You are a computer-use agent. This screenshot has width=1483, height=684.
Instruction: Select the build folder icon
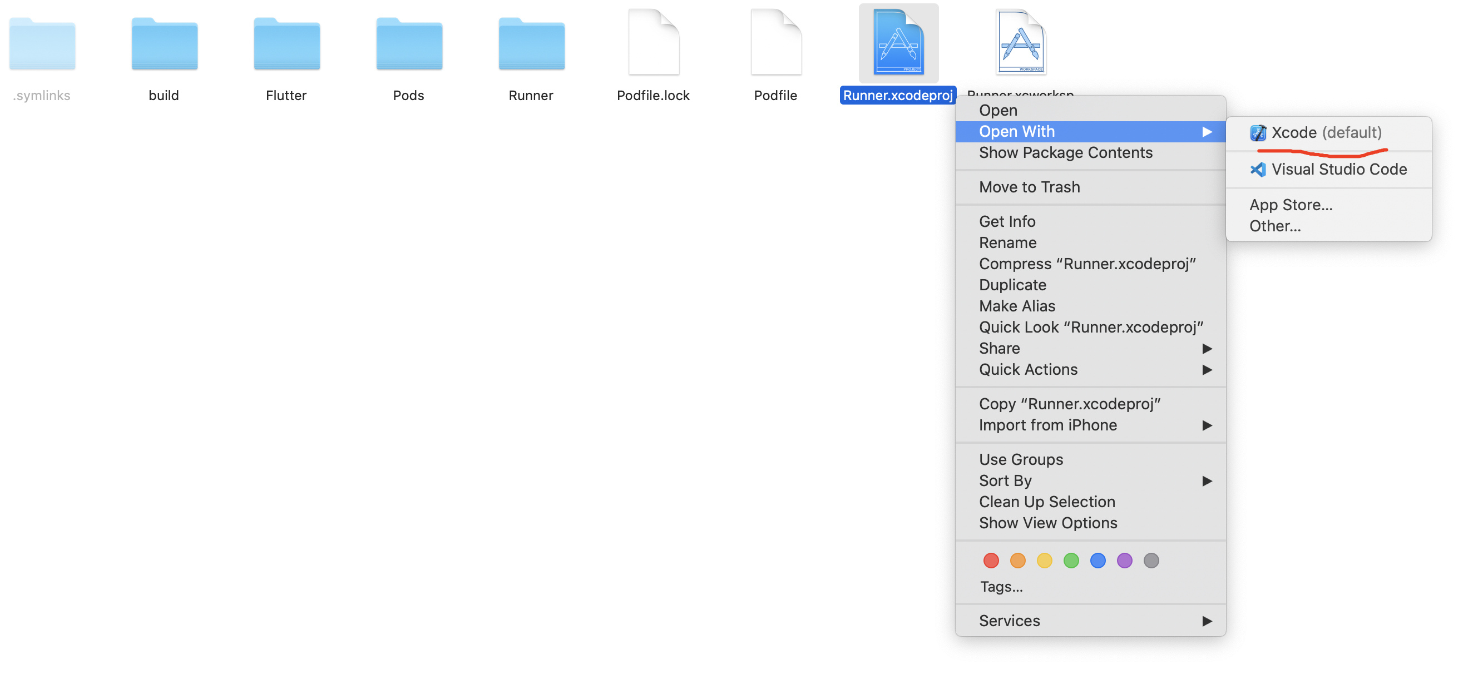pos(164,44)
